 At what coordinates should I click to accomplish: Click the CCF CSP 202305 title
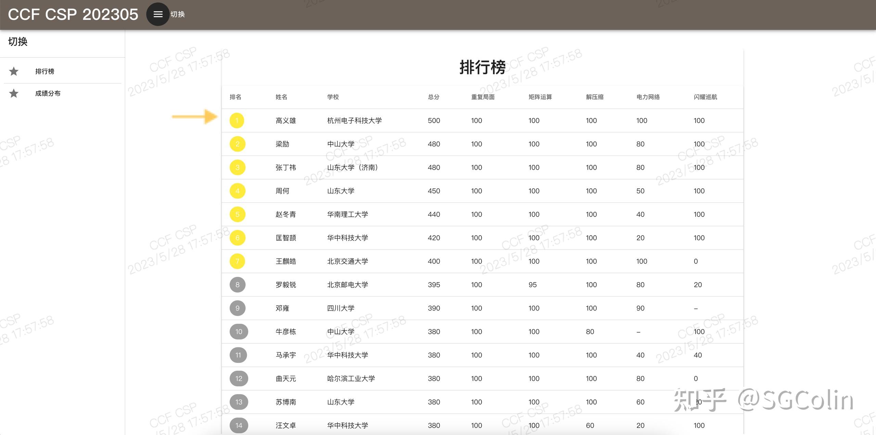(73, 14)
